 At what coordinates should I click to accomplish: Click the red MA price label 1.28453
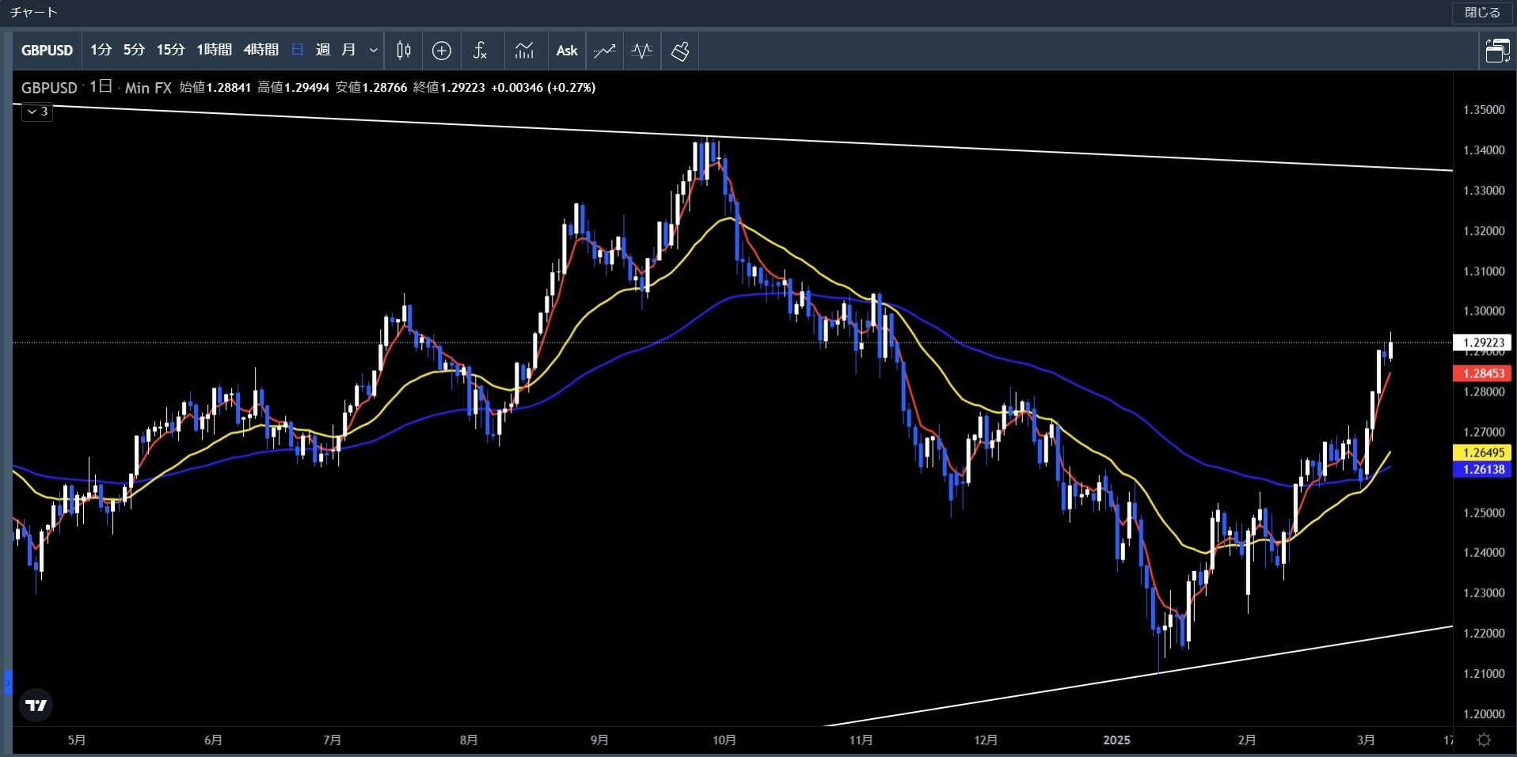point(1483,373)
